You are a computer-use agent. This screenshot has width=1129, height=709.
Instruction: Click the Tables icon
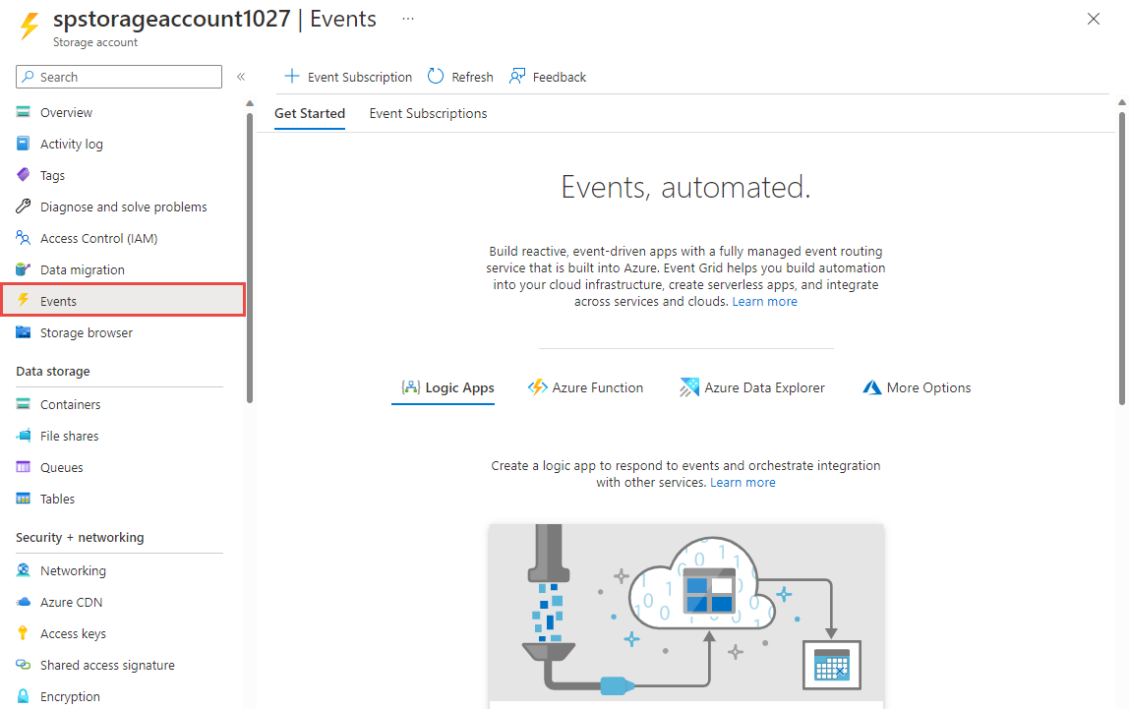click(x=23, y=499)
